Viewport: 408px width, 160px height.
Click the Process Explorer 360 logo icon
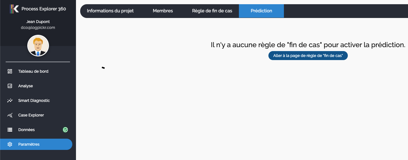tap(14, 9)
